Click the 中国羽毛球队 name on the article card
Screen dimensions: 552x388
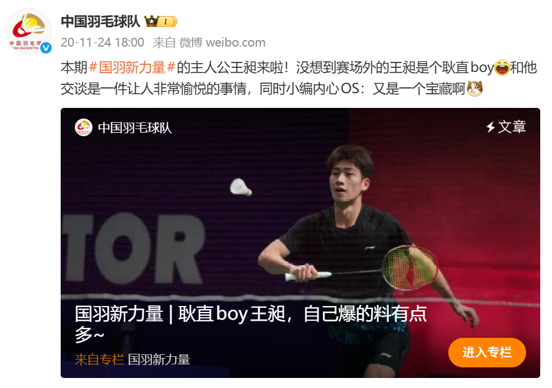(x=135, y=127)
